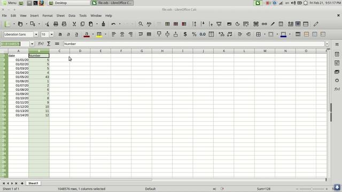Click the Format as Percent icon
The width and height of the screenshot is (342, 192).
tap(194, 34)
